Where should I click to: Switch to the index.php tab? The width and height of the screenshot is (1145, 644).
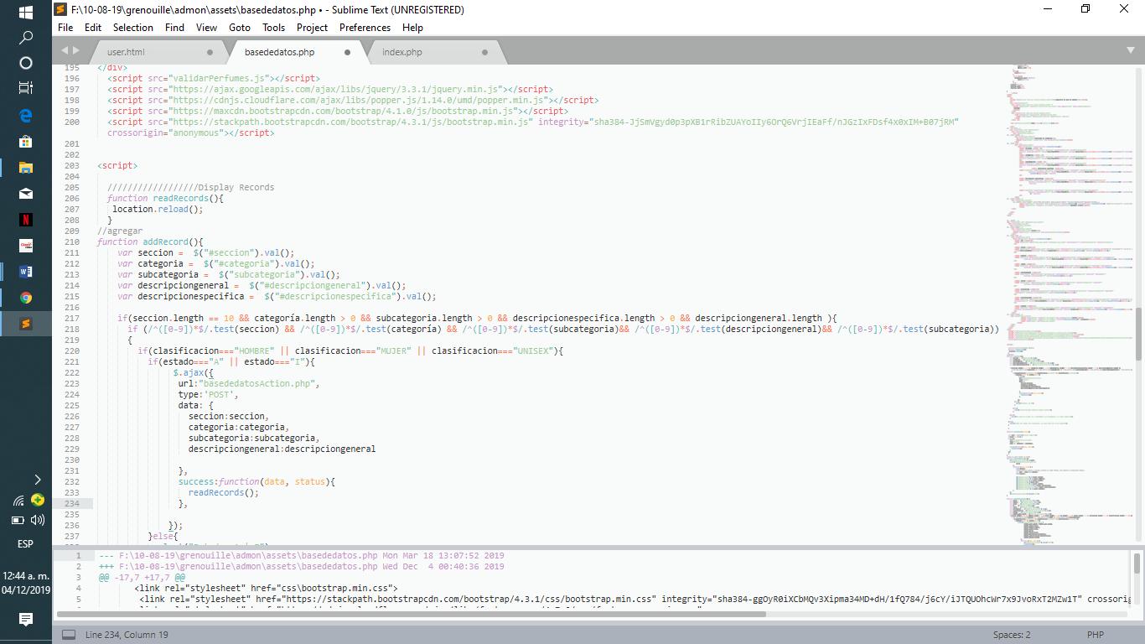tap(402, 52)
